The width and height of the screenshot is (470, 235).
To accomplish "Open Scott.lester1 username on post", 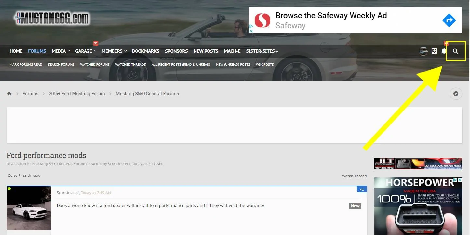I will coord(68,193).
